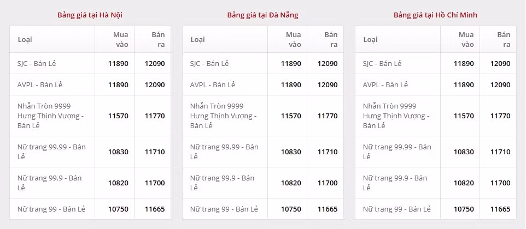The width and height of the screenshot is (526, 229).
Task: Select 'Nhẫn Tròn 9999' row label in Hà Nội table
Action: [x=44, y=106]
